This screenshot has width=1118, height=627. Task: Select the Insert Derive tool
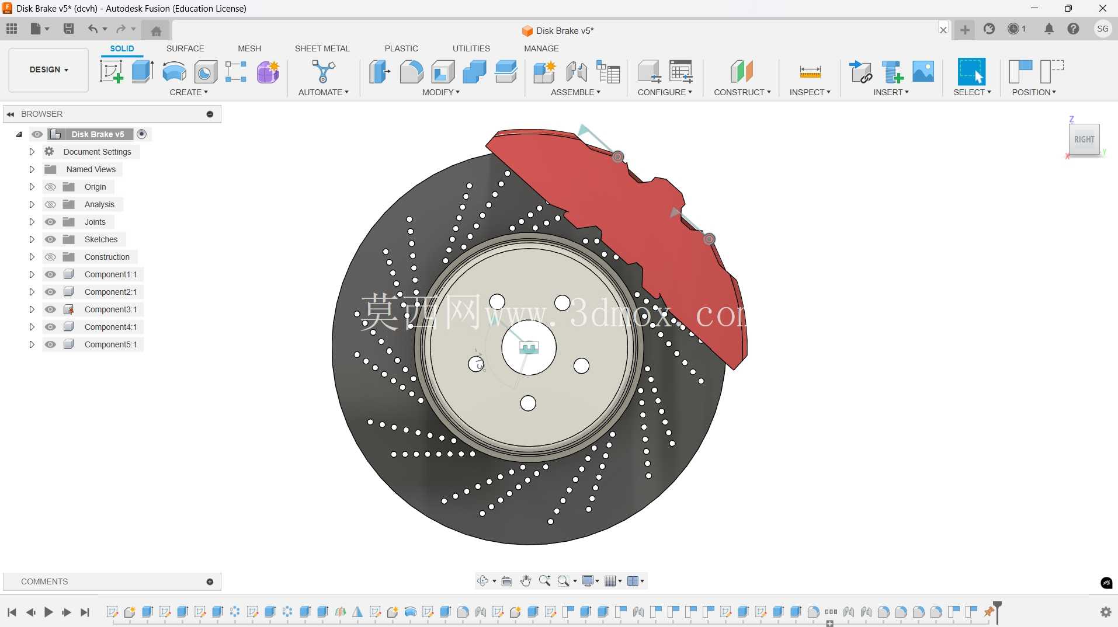860,72
